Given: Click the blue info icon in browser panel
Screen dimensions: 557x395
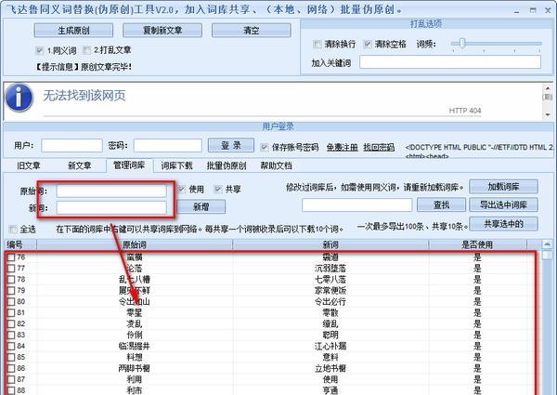Looking at the screenshot, I should 19,98.
